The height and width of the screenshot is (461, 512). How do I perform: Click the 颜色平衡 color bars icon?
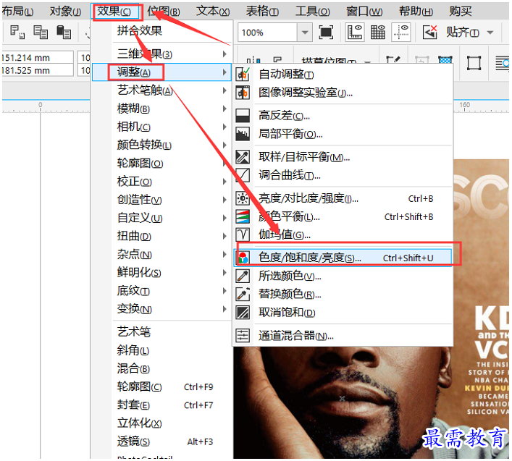243,216
